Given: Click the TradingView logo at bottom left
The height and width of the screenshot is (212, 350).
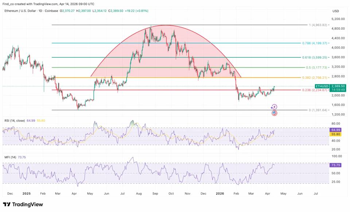Looking at the screenshot, I should click(x=23, y=204).
